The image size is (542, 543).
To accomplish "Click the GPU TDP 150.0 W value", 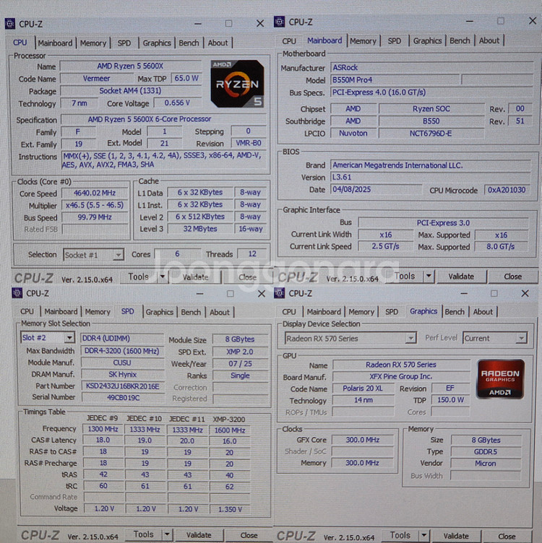I will [450, 400].
